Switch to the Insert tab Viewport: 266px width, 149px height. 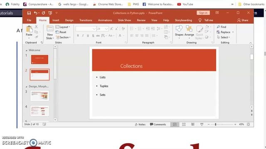coord(56,20)
